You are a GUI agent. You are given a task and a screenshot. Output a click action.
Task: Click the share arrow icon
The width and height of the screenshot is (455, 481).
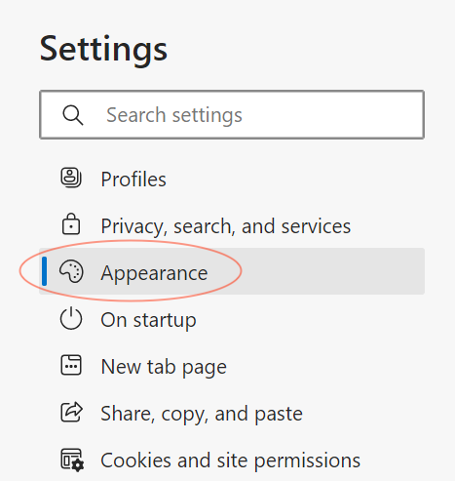(x=71, y=412)
